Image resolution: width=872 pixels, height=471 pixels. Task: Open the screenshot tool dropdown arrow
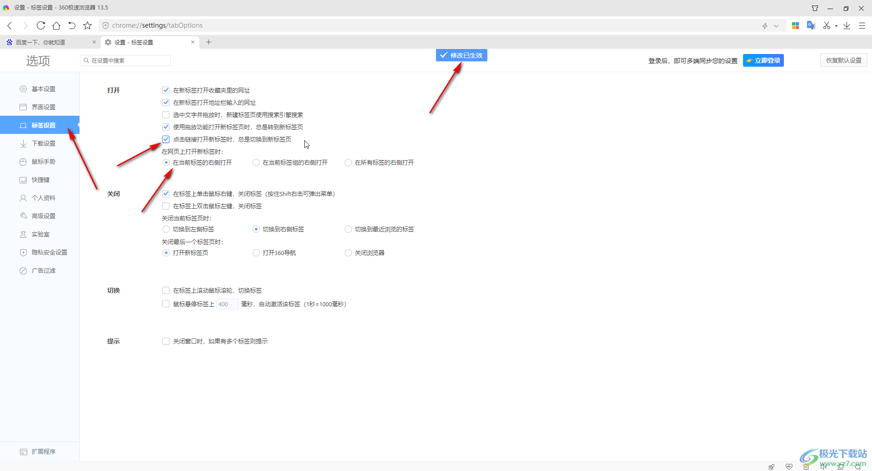(836, 26)
